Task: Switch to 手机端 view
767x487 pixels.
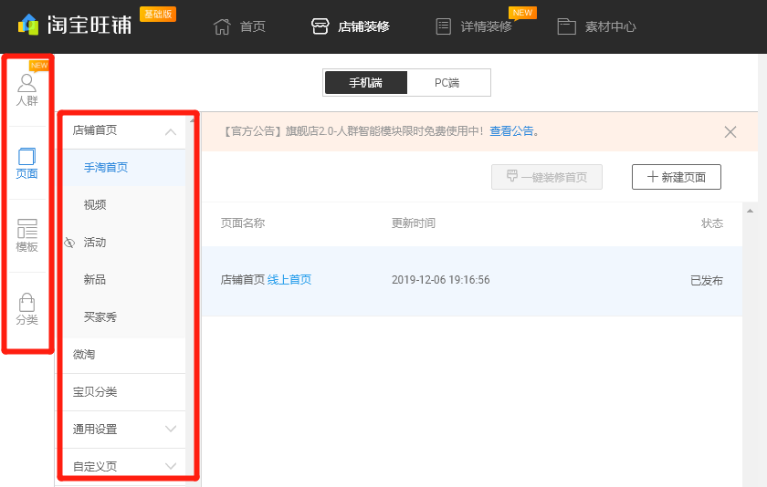Action: [366, 83]
